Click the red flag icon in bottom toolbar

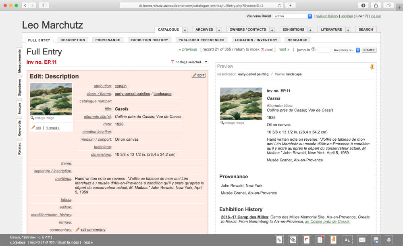[x=306, y=240]
